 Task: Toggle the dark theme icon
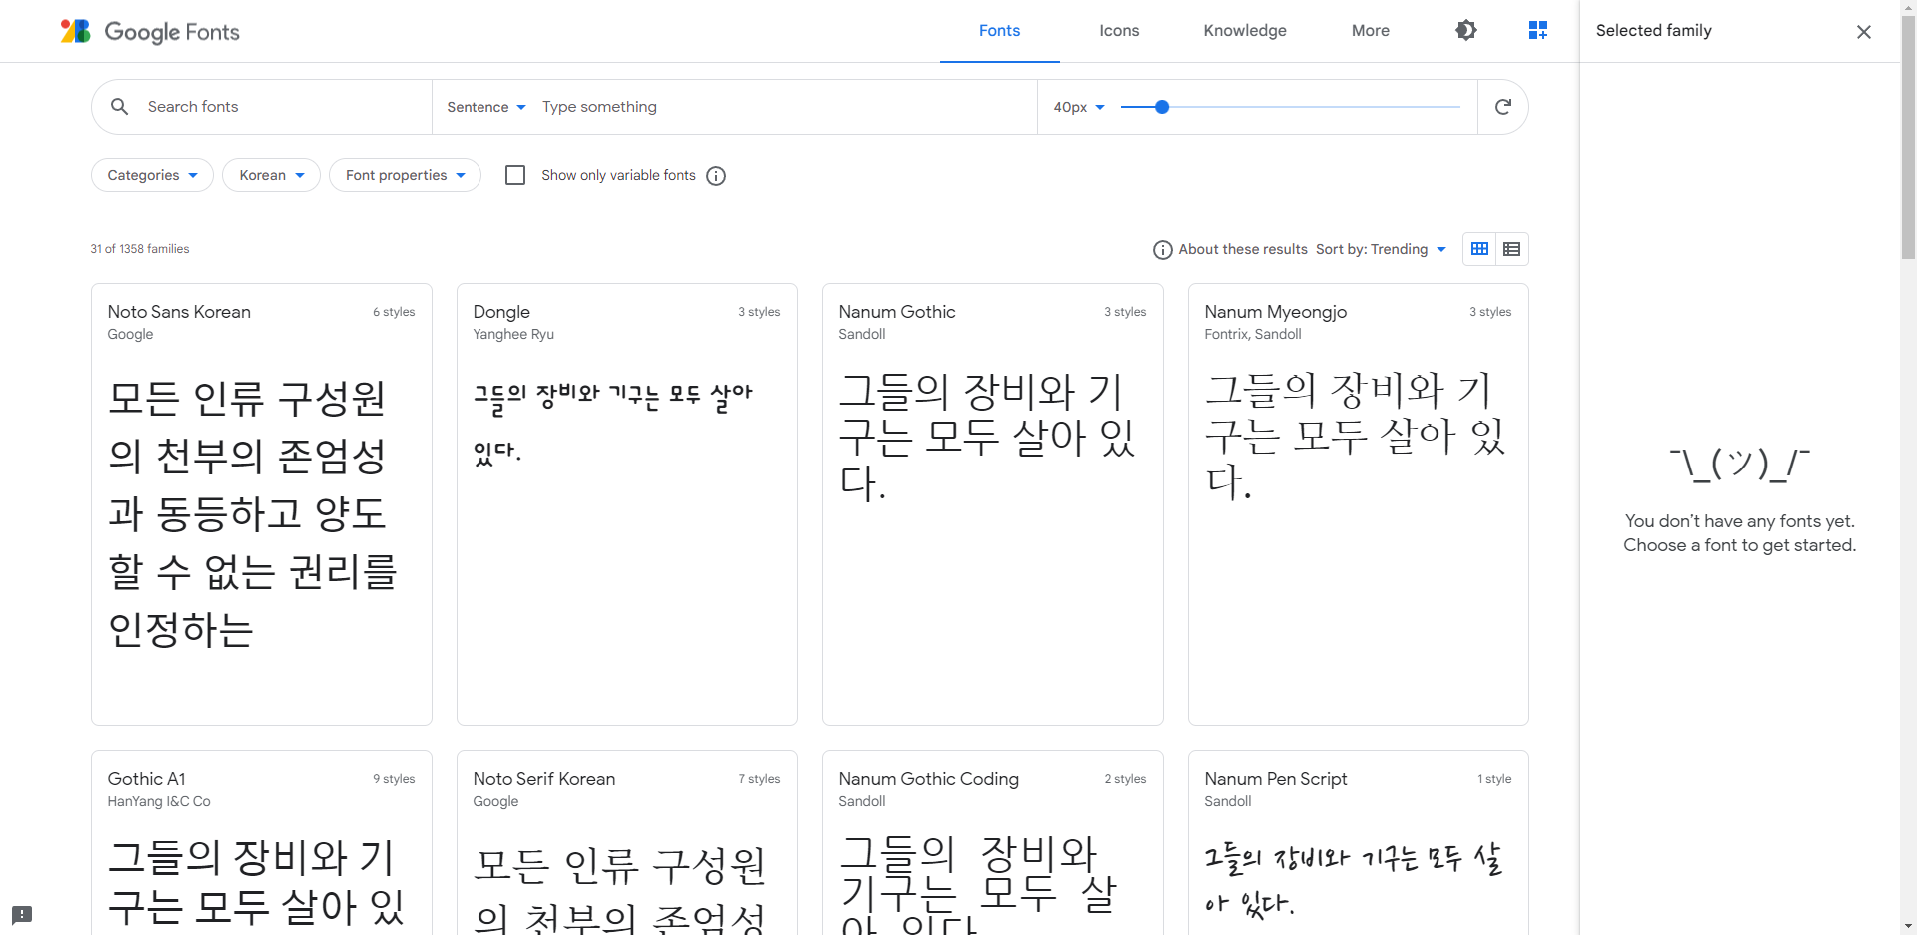click(x=1465, y=30)
